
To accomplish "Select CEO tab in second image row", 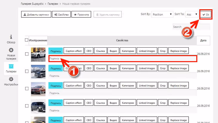I will 89,68.
